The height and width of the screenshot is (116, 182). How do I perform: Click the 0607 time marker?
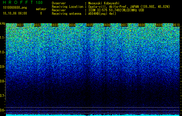click(x=124, y=25)
